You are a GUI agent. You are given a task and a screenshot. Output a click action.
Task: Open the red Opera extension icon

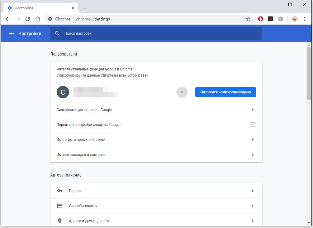click(x=261, y=19)
